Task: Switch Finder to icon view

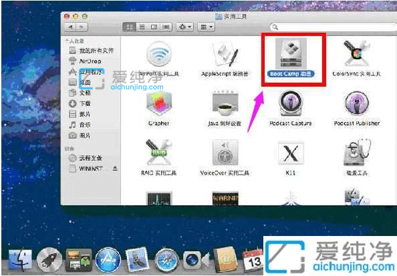Action: pyautogui.click(x=130, y=27)
